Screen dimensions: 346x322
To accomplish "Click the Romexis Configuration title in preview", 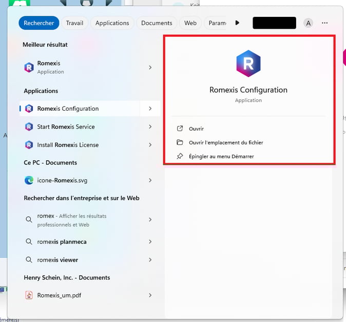I will (248, 90).
